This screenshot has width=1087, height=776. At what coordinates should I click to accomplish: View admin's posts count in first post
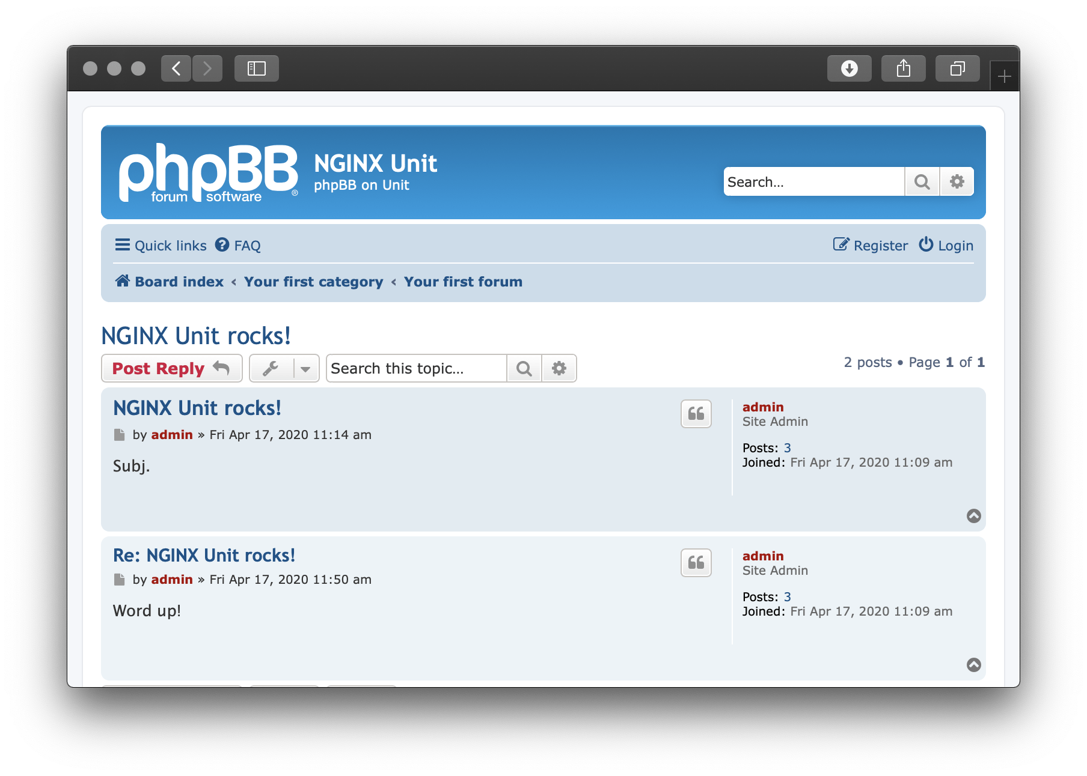click(x=788, y=448)
